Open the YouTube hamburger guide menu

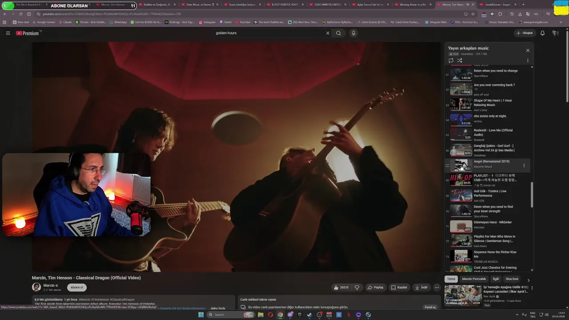[8, 33]
